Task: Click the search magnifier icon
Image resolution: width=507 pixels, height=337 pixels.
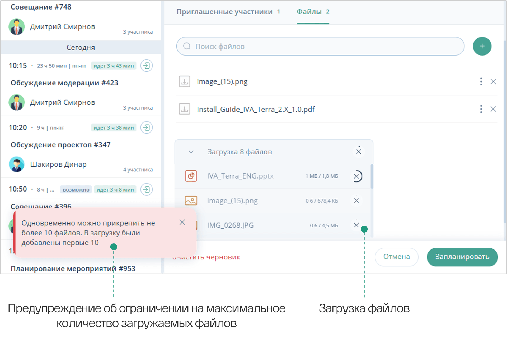Action: coord(187,46)
